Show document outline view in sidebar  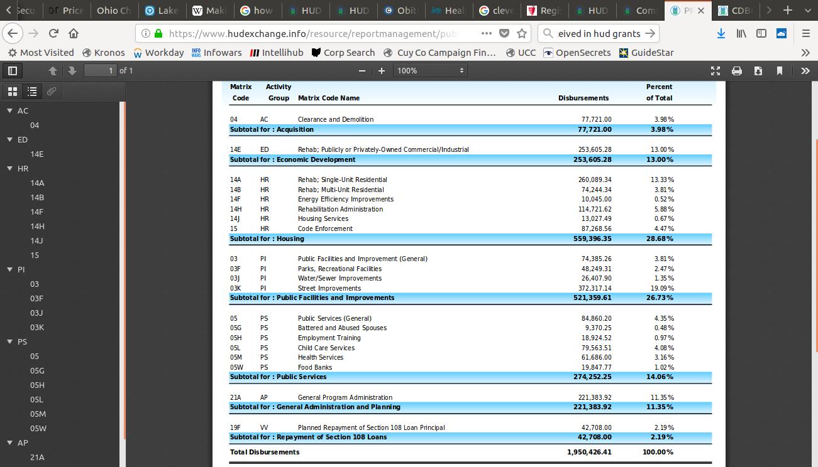tap(32, 92)
